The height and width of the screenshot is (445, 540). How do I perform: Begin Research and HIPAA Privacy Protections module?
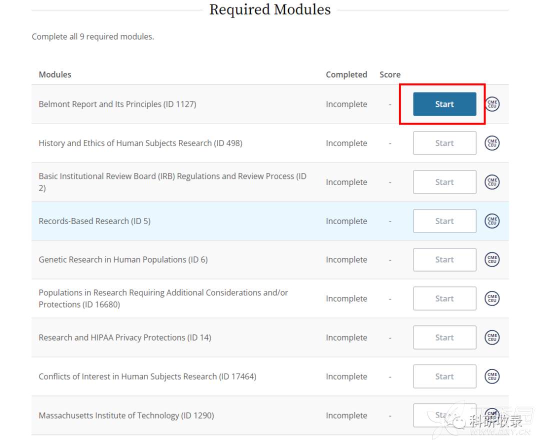(444, 337)
